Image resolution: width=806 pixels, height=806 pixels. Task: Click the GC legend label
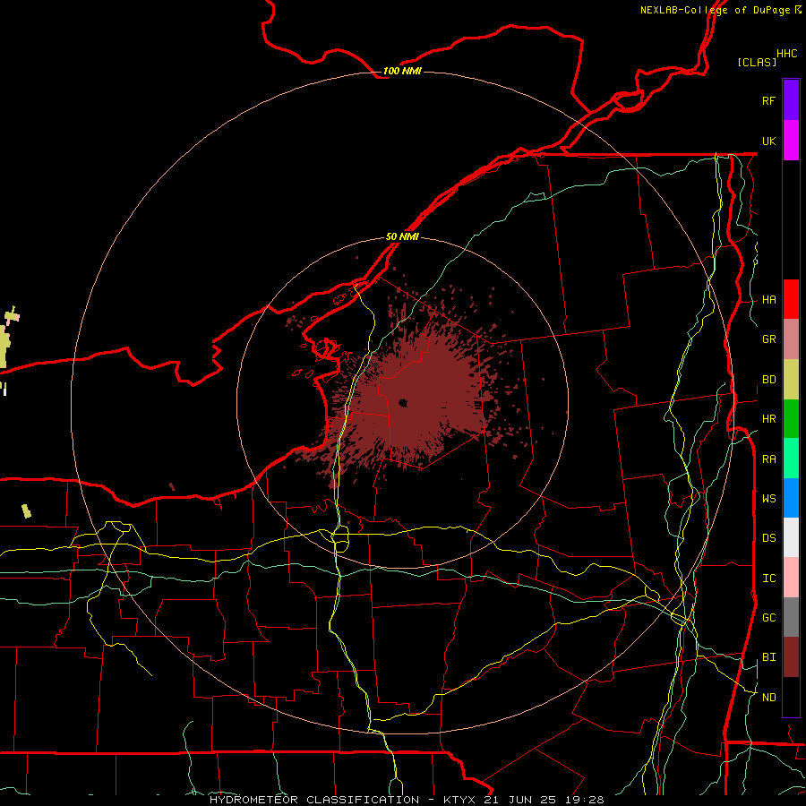point(768,618)
